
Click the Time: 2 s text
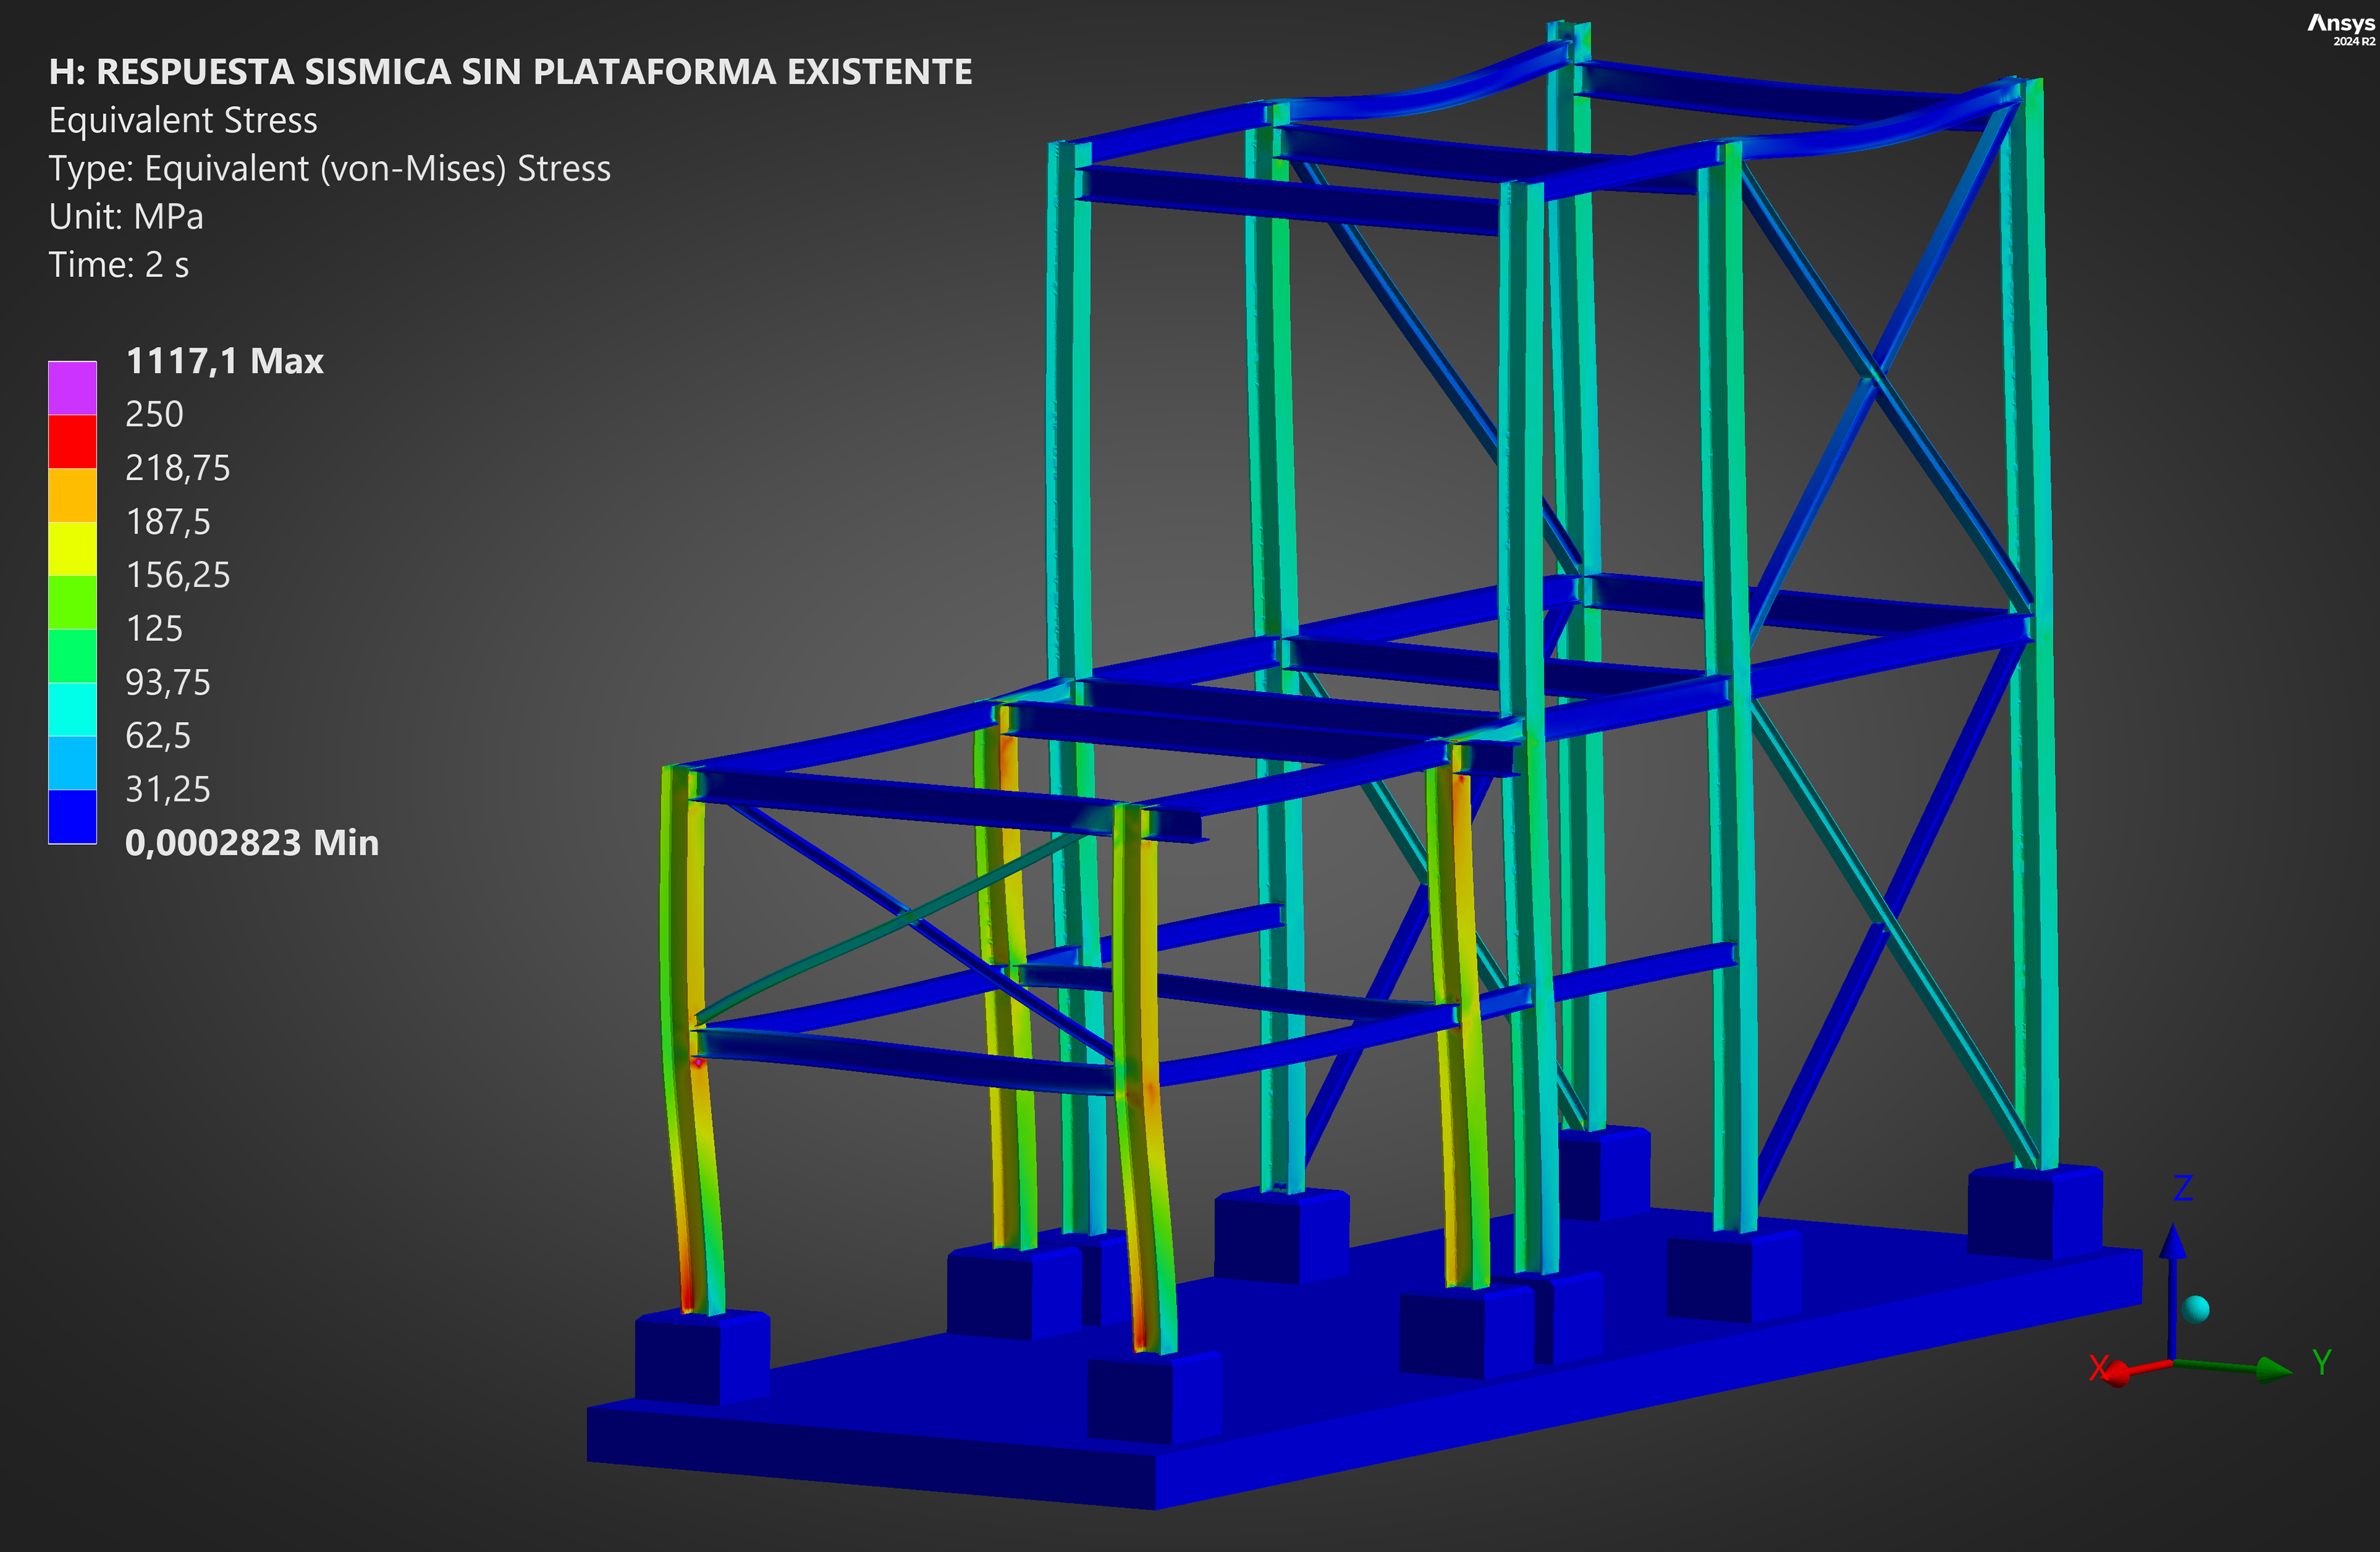118,265
